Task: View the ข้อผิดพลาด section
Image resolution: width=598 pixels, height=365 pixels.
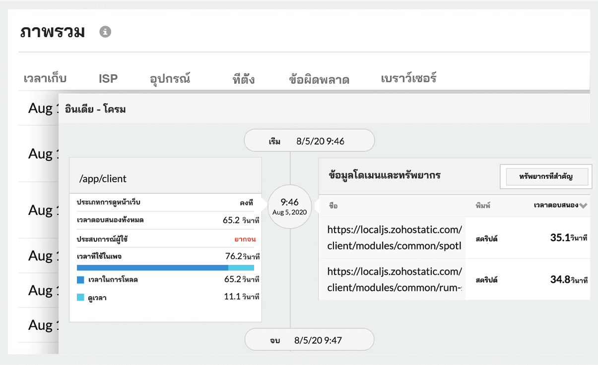Action: click(x=320, y=78)
